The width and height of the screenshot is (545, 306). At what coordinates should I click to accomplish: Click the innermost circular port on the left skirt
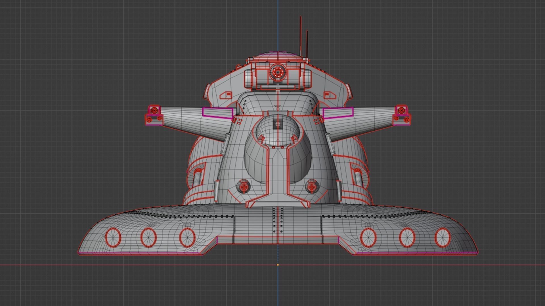pos(187,237)
